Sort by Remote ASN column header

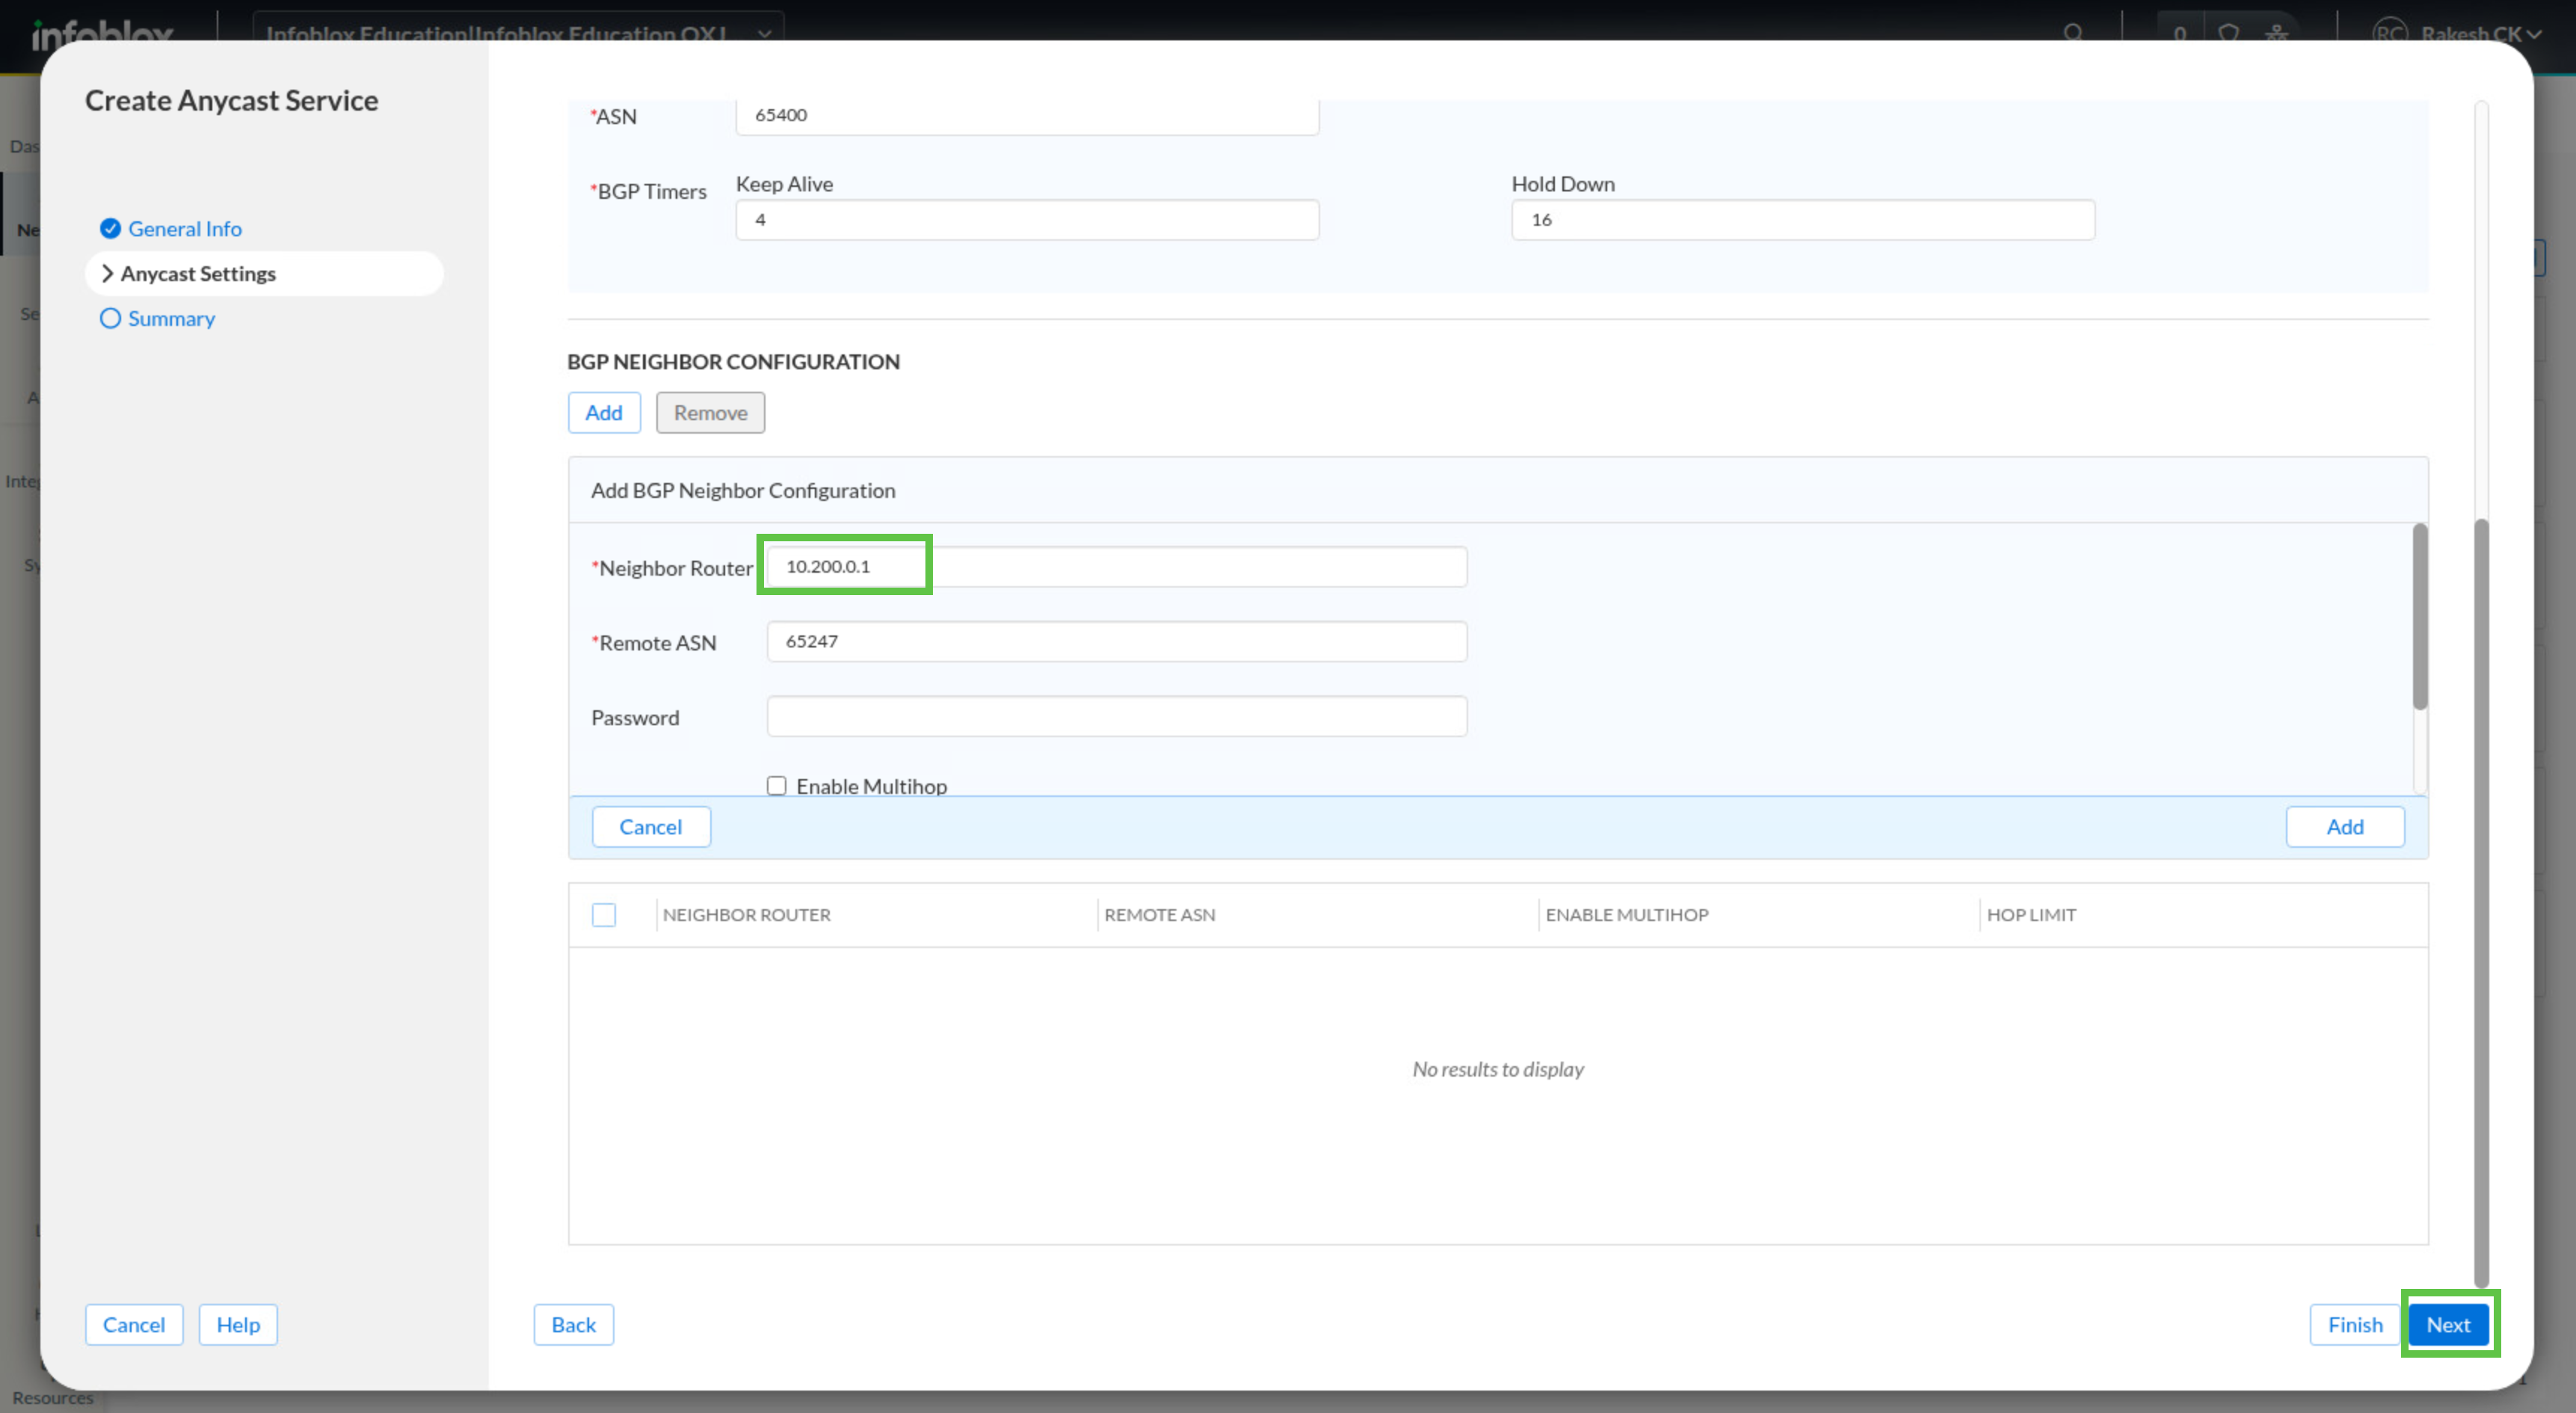[1159, 914]
